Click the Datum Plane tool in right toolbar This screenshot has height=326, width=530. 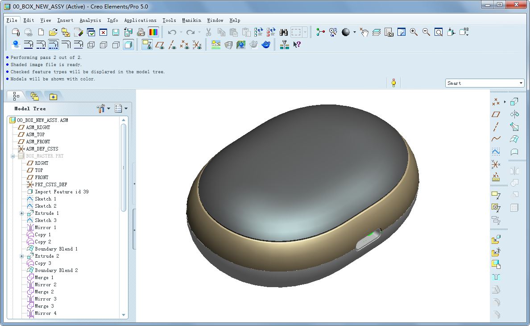[x=496, y=114]
